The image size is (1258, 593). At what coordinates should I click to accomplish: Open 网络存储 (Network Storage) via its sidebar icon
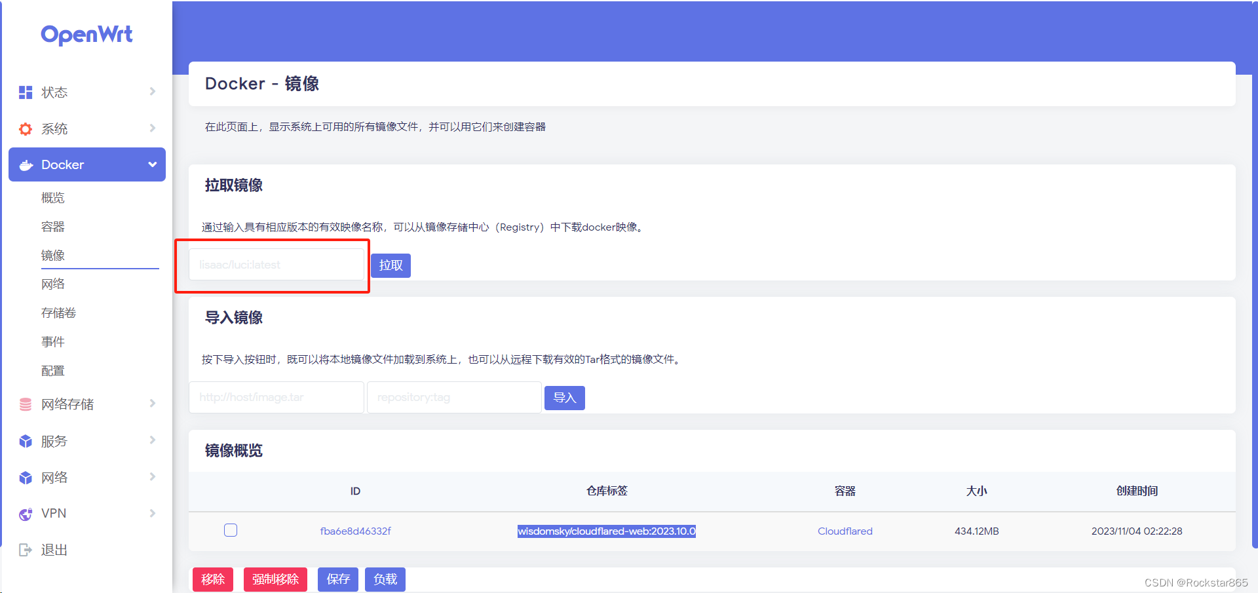point(25,404)
